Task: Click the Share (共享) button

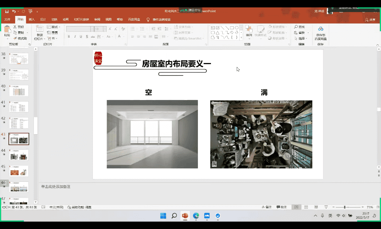Action: pyautogui.click(x=370, y=20)
